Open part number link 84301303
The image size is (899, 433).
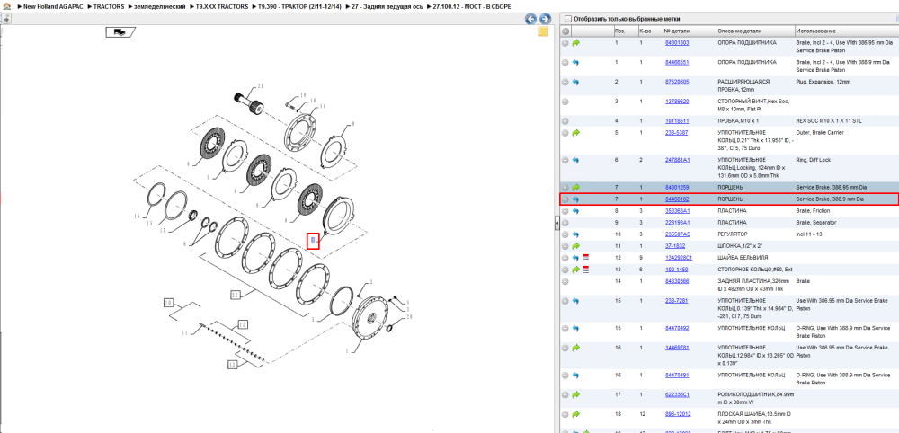pyautogui.click(x=677, y=43)
